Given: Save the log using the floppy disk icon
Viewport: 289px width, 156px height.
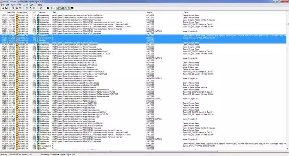Looking at the screenshot, I should (6, 8).
